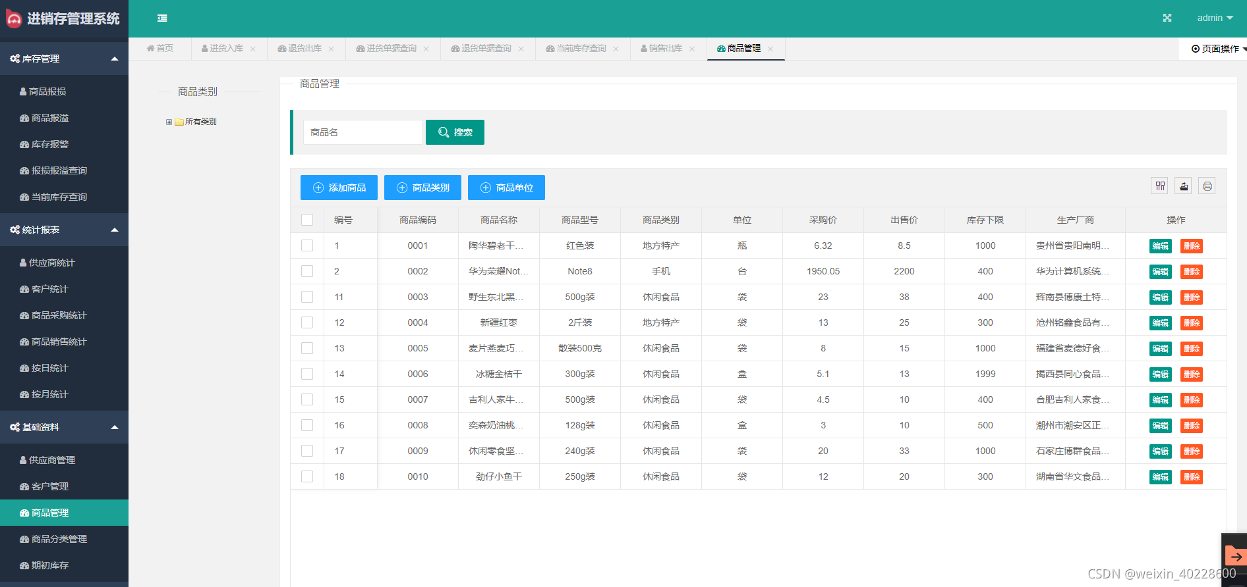Switch to the 退货出库 tab
The width and height of the screenshot is (1247, 587).
tap(299, 49)
